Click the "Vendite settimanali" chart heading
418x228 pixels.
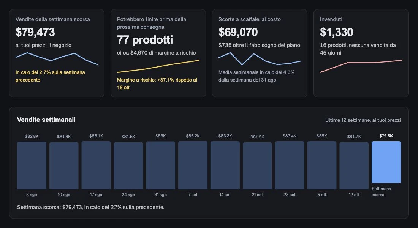click(x=46, y=120)
